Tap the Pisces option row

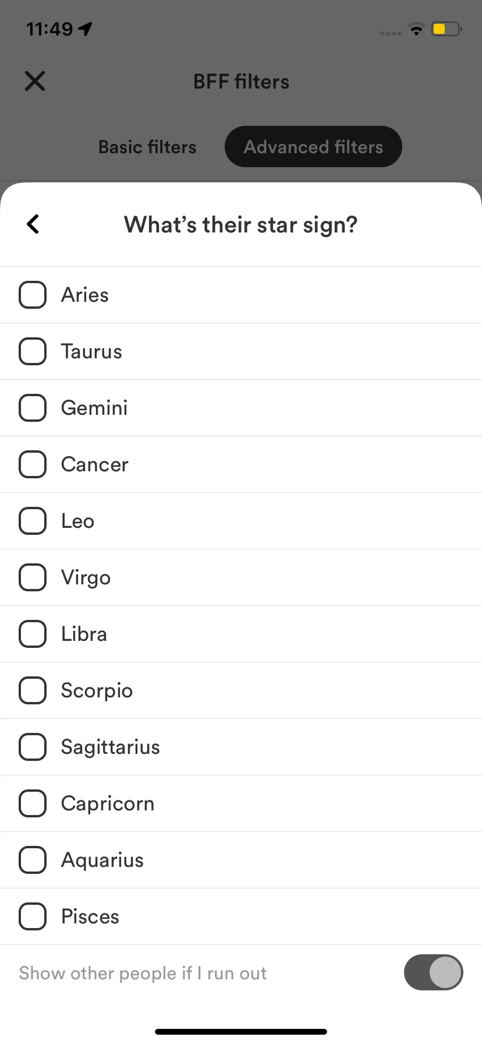(241, 916)
